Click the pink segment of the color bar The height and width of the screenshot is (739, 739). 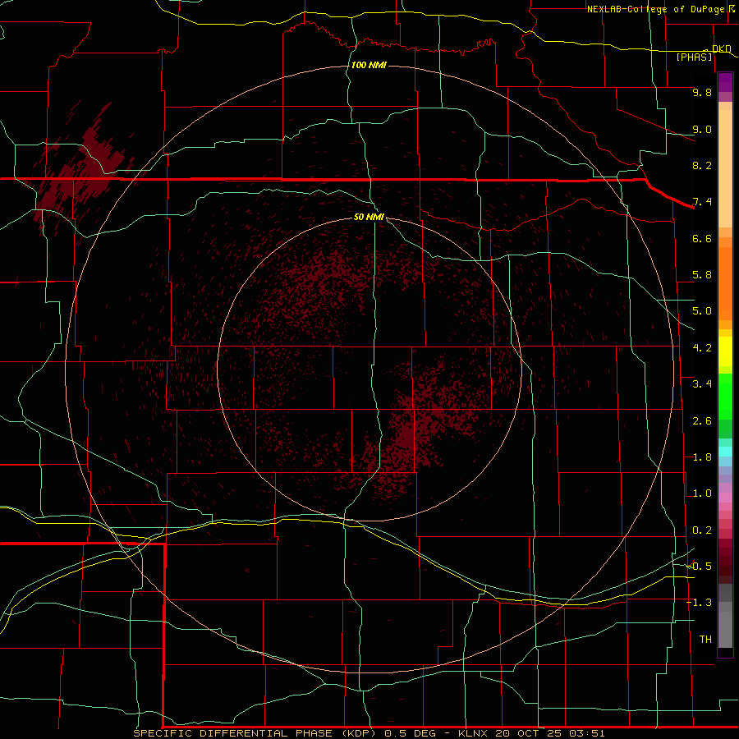(725, 498)
